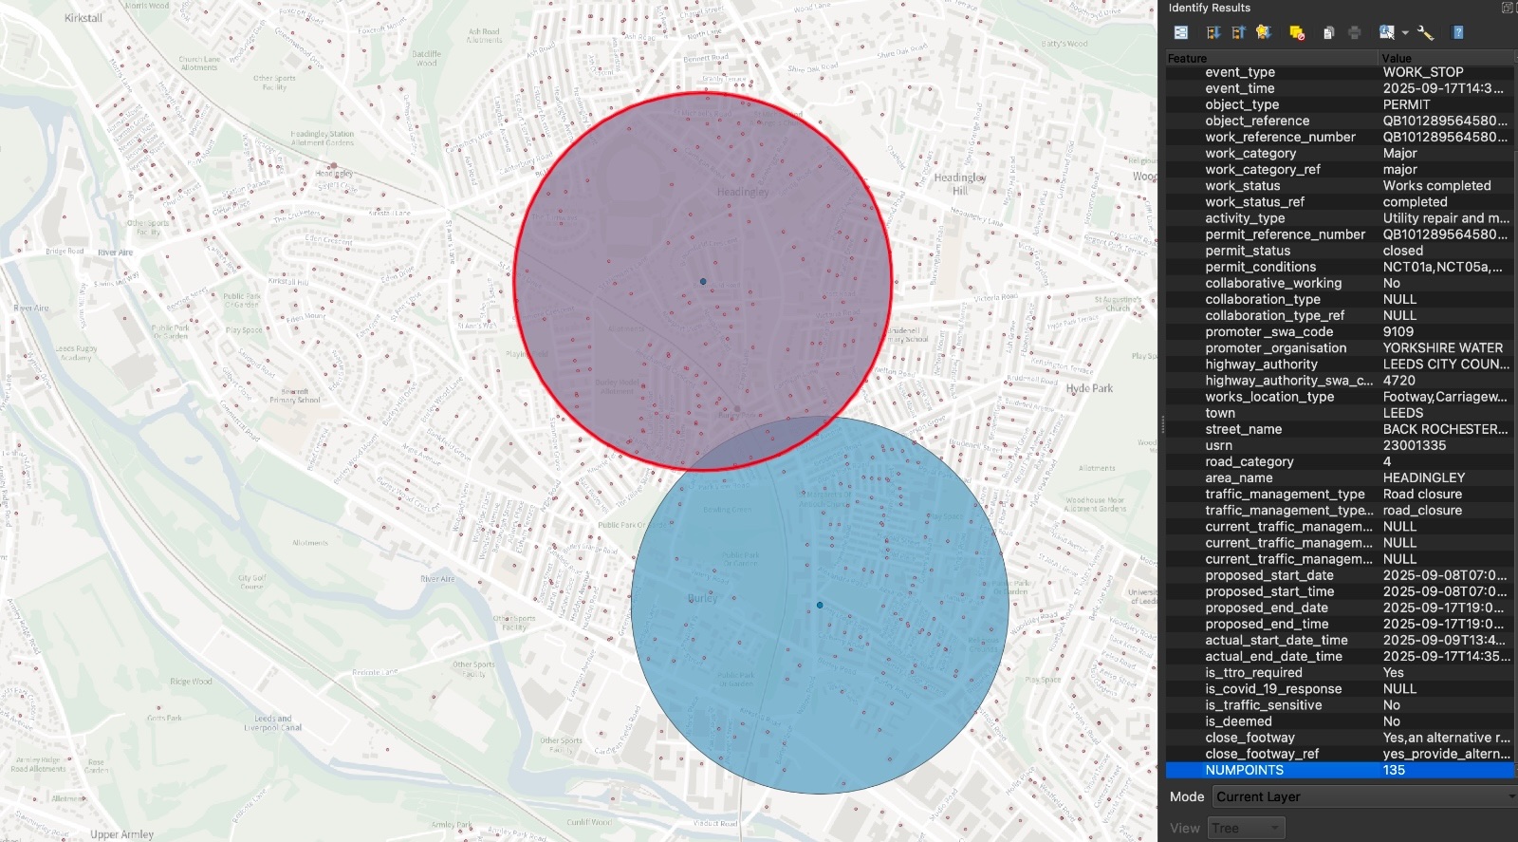Open the Help icon in Identify Results
Viewport: 1518px width, 842px height.
tap(1458, 32)
